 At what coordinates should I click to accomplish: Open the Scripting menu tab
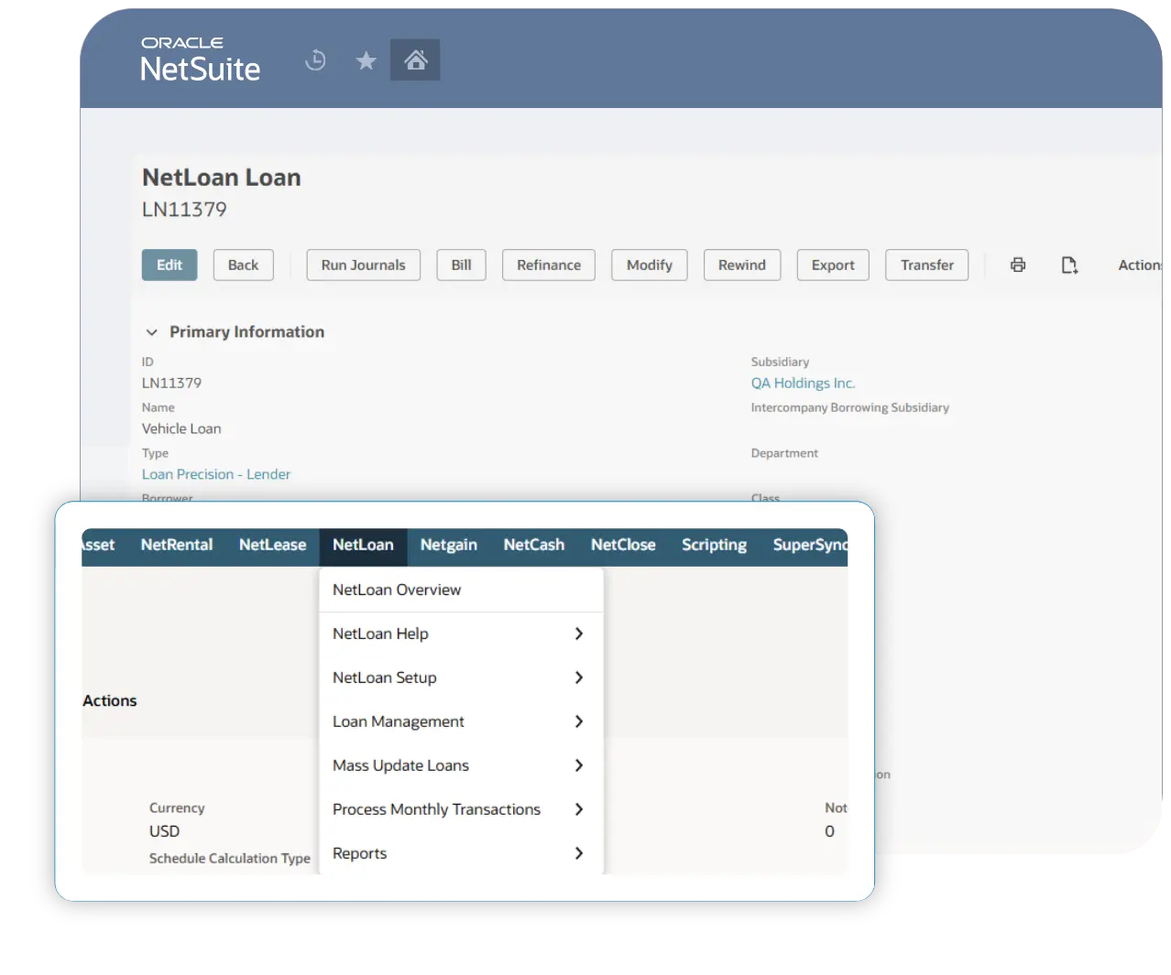(x=714, y=545)
